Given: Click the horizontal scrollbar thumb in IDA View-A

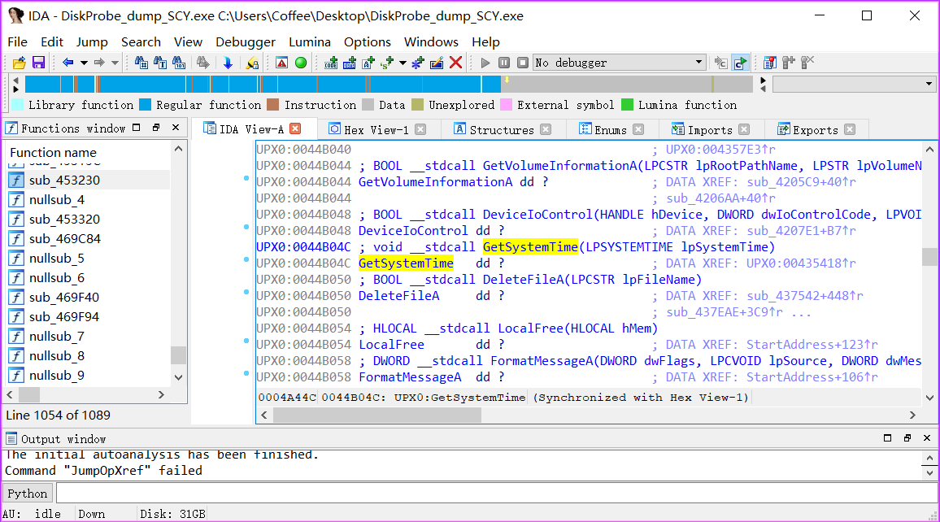Looking at the screenshot, I should tap(377, 415).
